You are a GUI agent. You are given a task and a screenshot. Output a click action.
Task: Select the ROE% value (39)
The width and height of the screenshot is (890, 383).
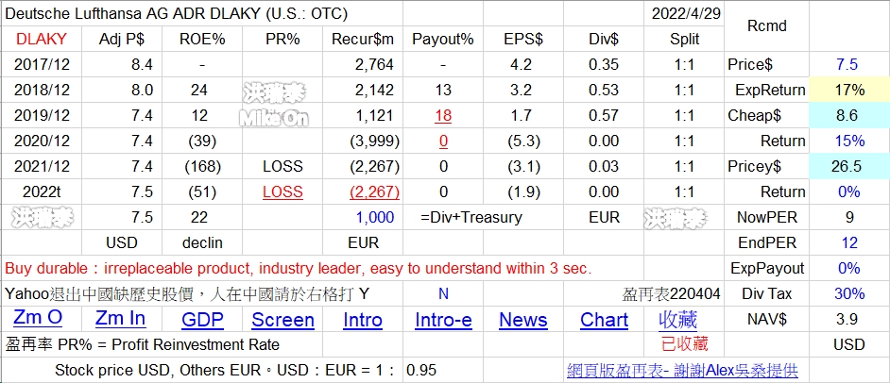(x=202, y=141)
